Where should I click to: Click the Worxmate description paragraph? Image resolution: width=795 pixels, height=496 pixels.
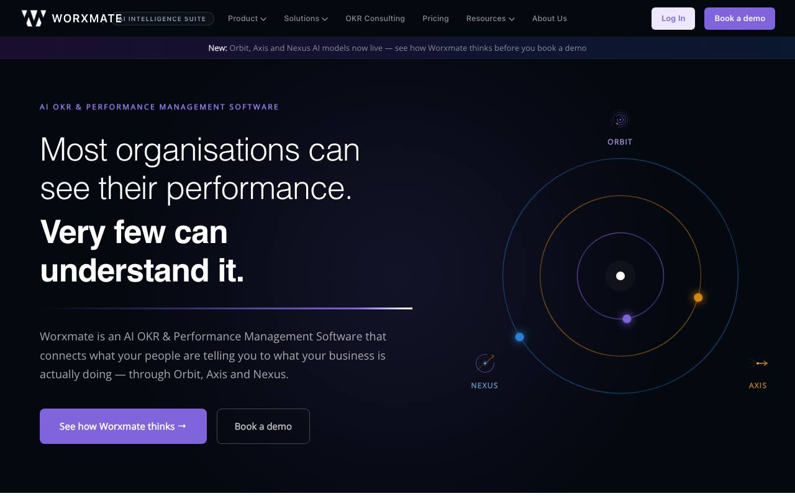tap(213, 355)
